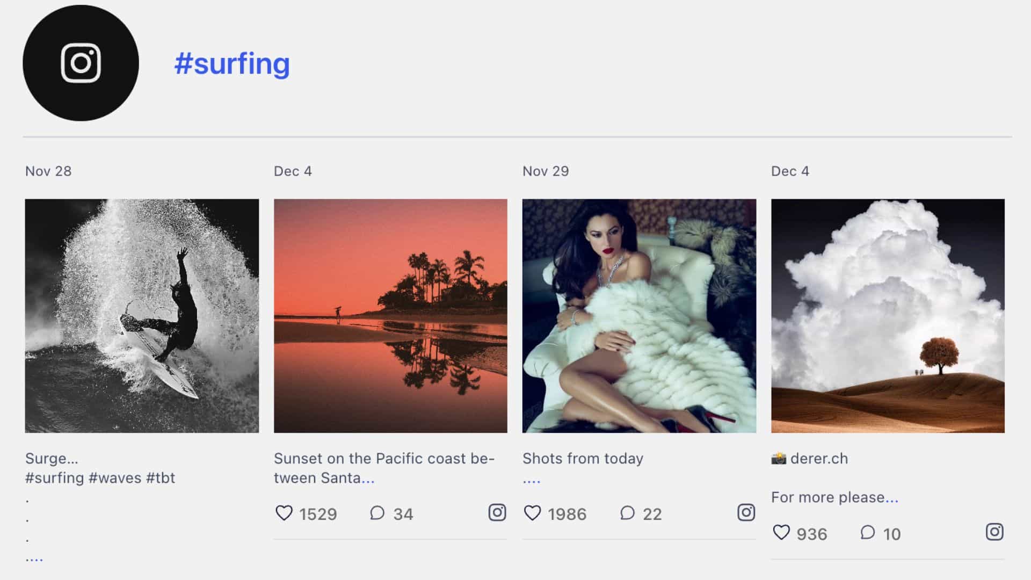Click the Nov 28 post date

48,171
